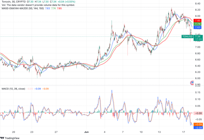Click the low value L7.30
This screenshot has width=204, height=140.
(46, 2)
